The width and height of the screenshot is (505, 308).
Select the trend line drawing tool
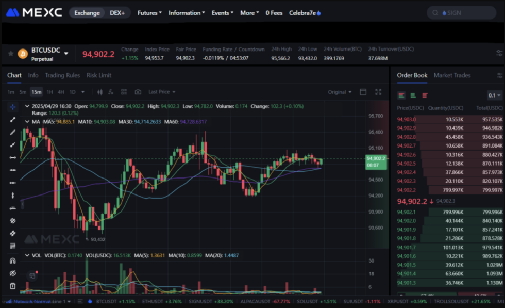pos(12,120)
